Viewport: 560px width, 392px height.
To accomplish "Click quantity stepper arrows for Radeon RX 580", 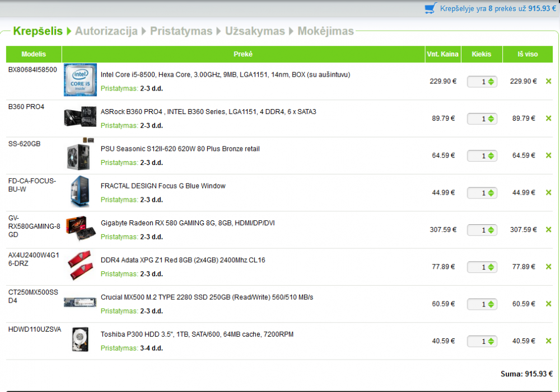I will [491, 230].
